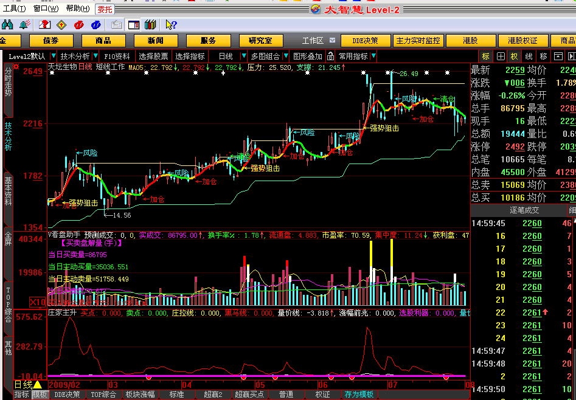Open dropdown arrow next to 多图组合
Image resolution: width=576 pixels, height=400 pixels.
tap(286, 56)
